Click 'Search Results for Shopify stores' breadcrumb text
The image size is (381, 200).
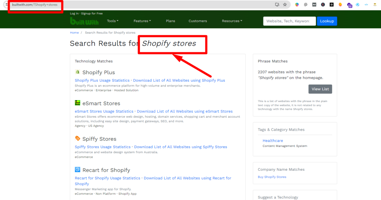[110, 33]
